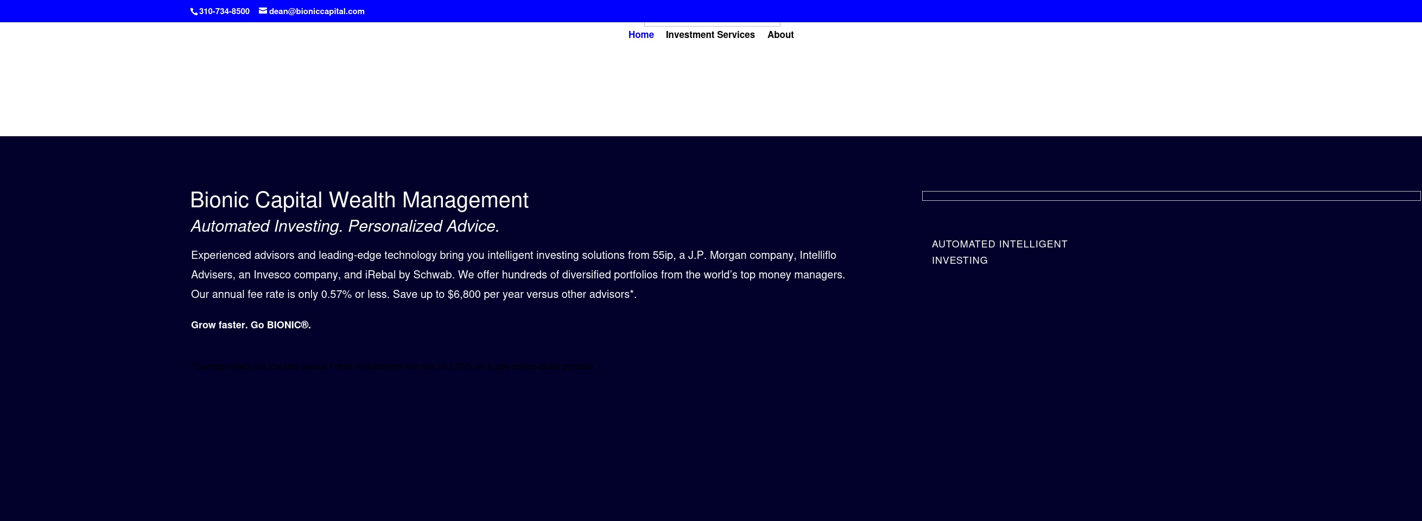The height and width of the screenshot is (521, 1422).
Task: Click the "Grow faster. Go BIONIC®." line
Action: 251,325
